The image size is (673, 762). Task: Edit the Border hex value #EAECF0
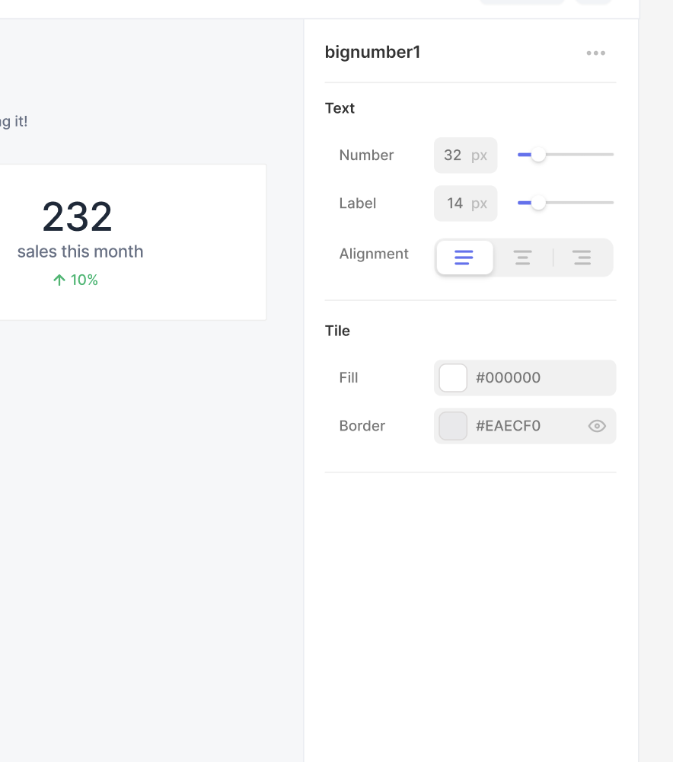coord(508,426)
